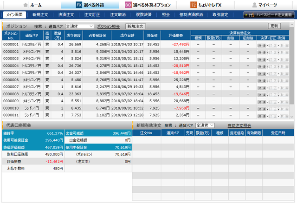This screenshot has width=297, height=203.
Task: Open the 注文取消 menu item
Action: tap(118, 15)
